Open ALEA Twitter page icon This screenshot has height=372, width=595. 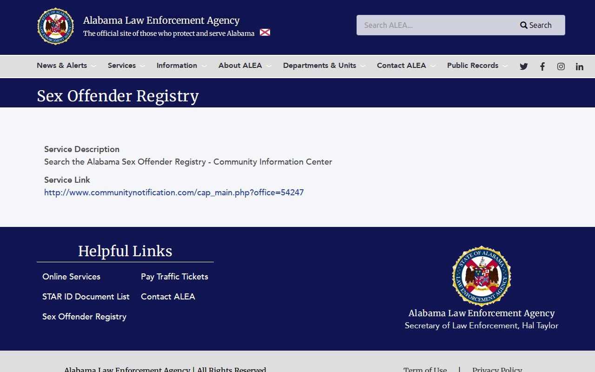coord(524,66)
